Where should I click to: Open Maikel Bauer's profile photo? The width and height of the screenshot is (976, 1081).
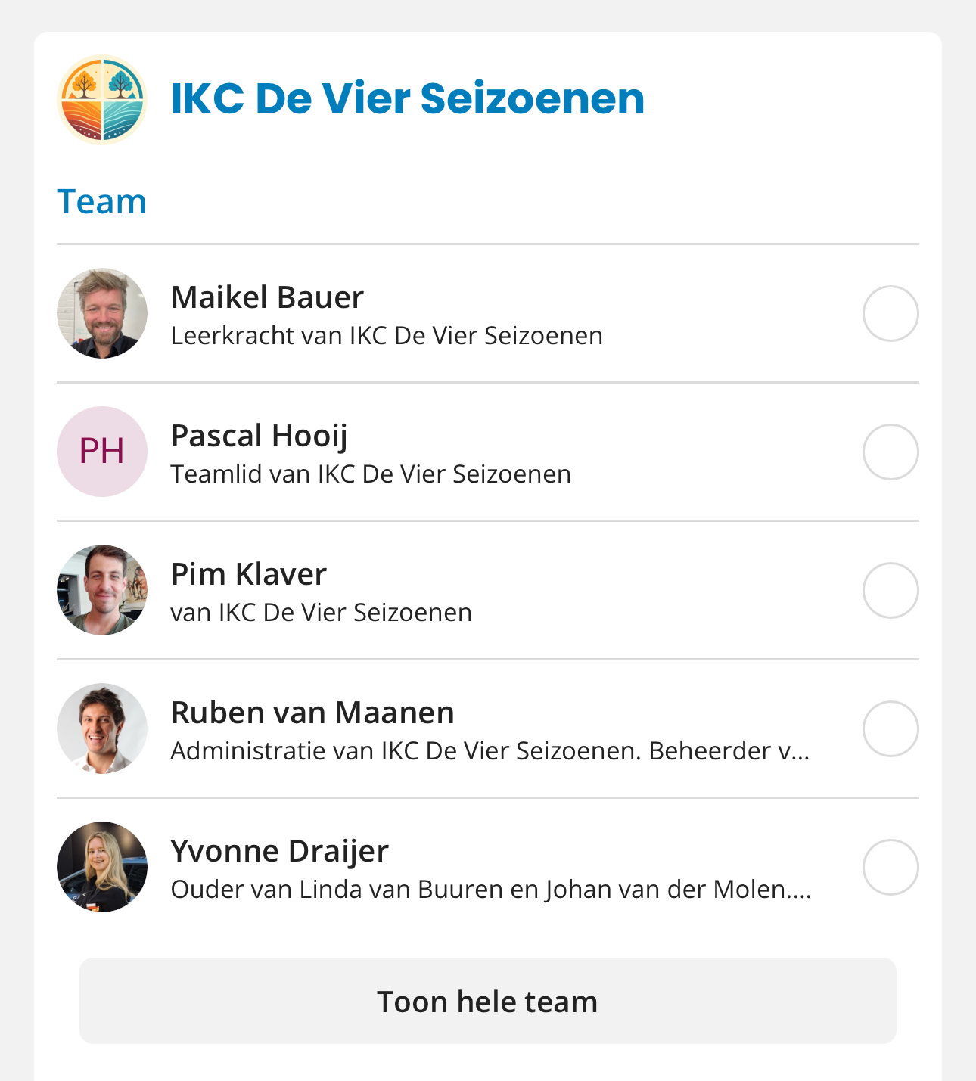click(102, 313)
